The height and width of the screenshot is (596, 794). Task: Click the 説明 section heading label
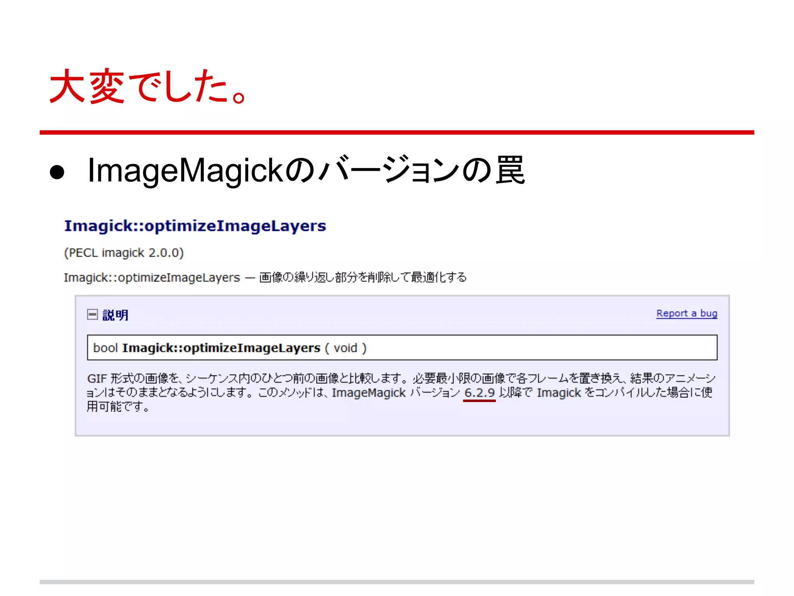tap(115, 315)
